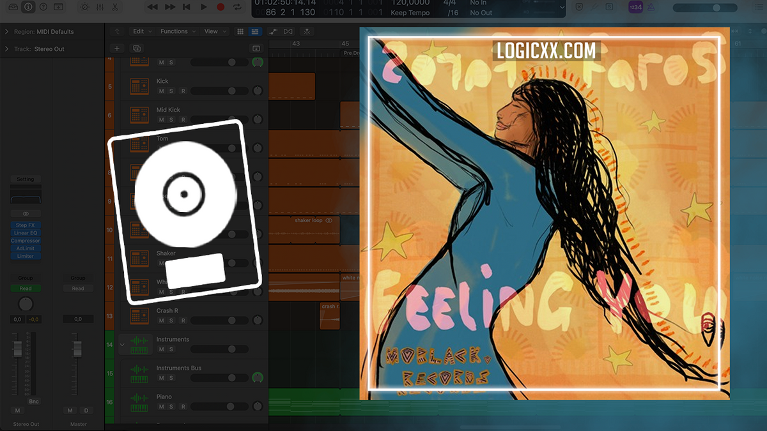Click the Piano track's instrument icon
The image size is (767, 431).
(138, 402)
